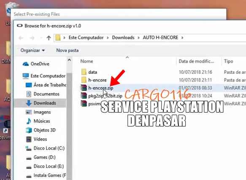
Task: Click the Documentos page icon
Action: coord(29,94)
